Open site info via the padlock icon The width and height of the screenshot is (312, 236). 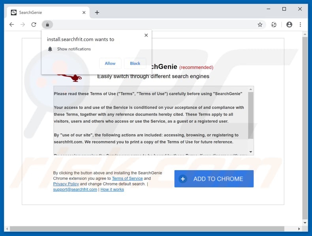coord(47,24)
